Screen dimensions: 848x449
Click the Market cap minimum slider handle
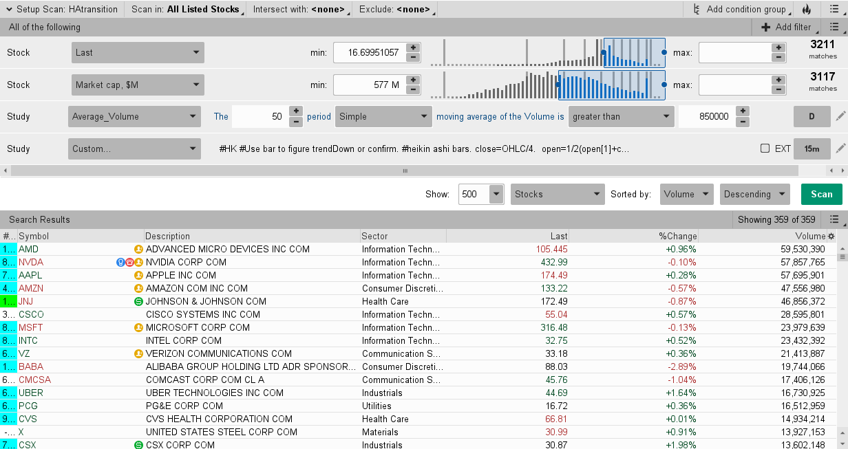[x=558, y=85]
